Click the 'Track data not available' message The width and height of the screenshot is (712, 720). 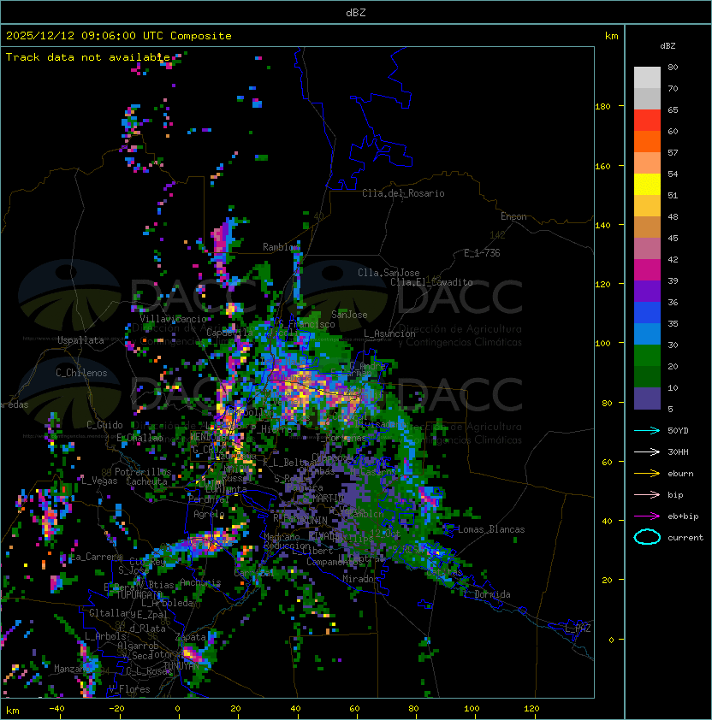point(88,57)
